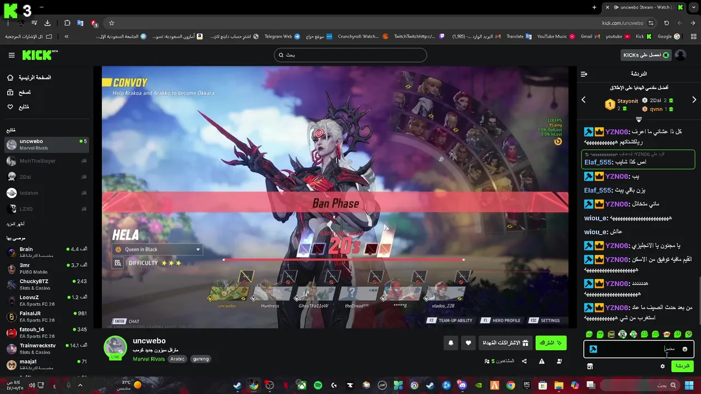Click the user-plus icon below the stream
The width and height of the screenshot is (701, 394).
(559, 361)
